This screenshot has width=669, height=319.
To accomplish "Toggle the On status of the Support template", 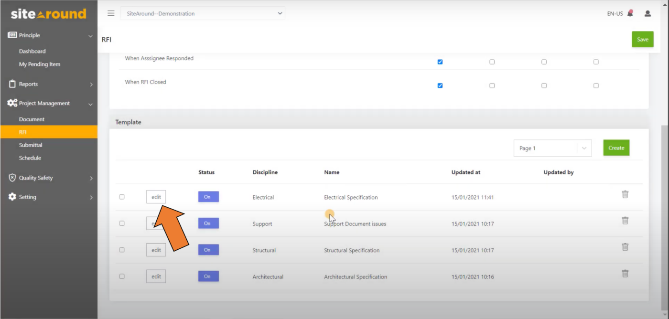I will point(208,223).
